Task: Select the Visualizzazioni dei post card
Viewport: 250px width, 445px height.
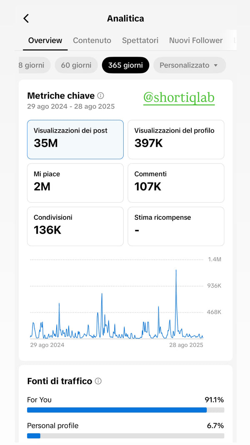Action: pos(75,139)
